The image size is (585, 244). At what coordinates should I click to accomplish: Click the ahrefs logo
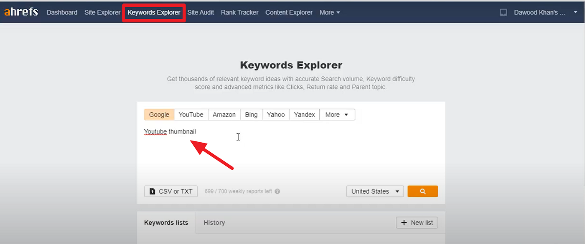coord(21,12)
